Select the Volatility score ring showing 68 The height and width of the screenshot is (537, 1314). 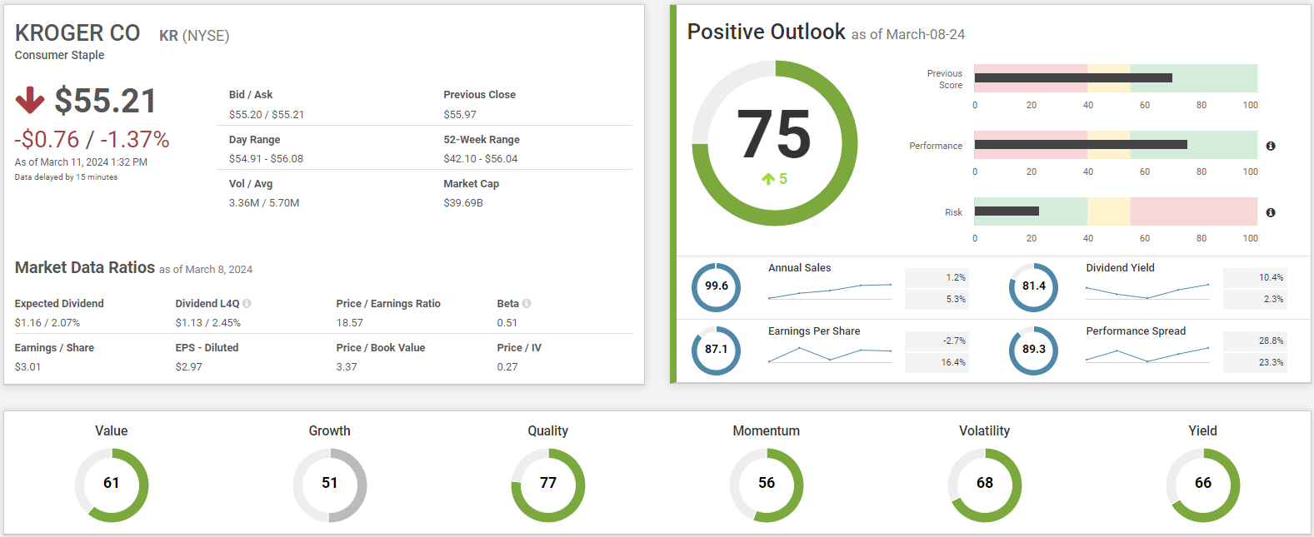pyautogui.click(x=985, y=485)
